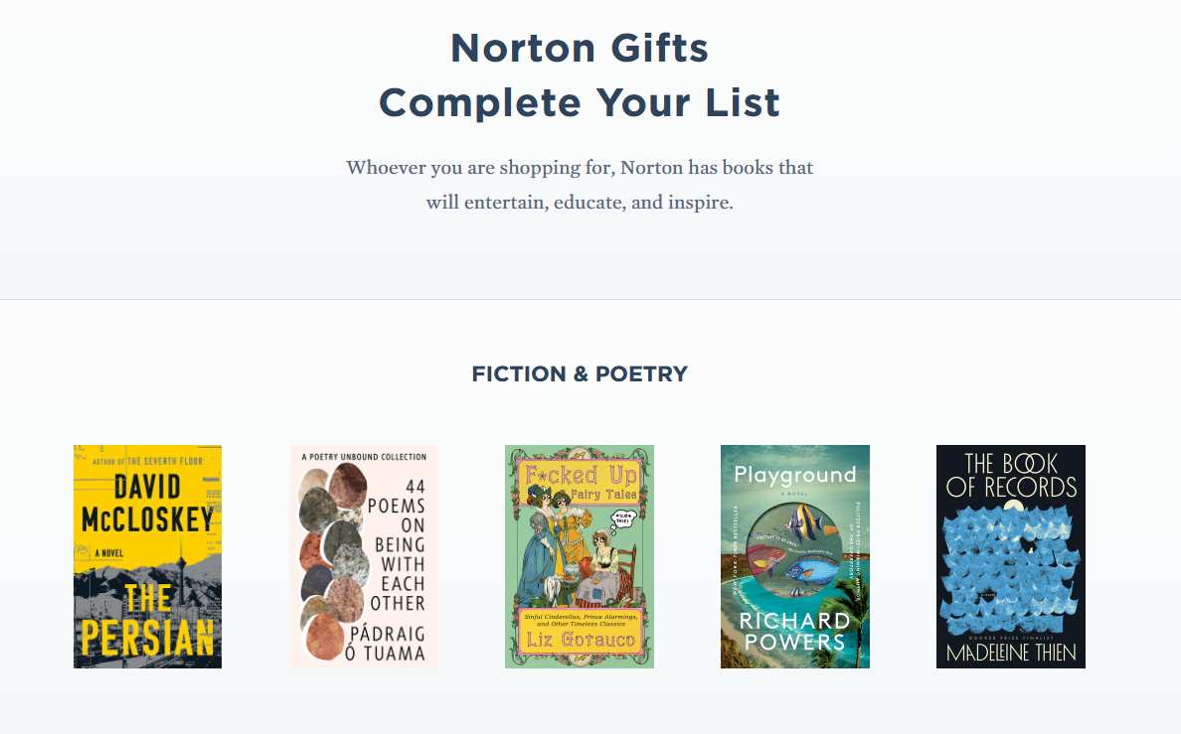The height and width of the screenshot is (734, 1181).
Task: Select Richard Powers author name
Action: pos(794,631)
